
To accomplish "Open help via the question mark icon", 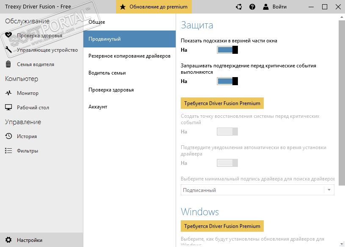I will [252, 7].
